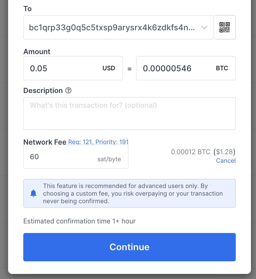Click the bell notification icon
The height and width of the screenshot is (279, 256).
pyautogui.click(x=33, y=193)
